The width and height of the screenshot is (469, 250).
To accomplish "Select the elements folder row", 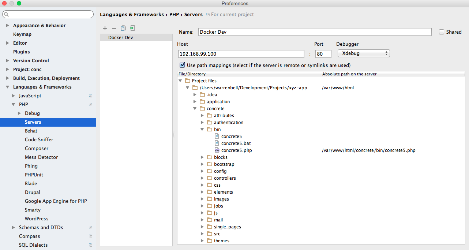I will 224,192.
